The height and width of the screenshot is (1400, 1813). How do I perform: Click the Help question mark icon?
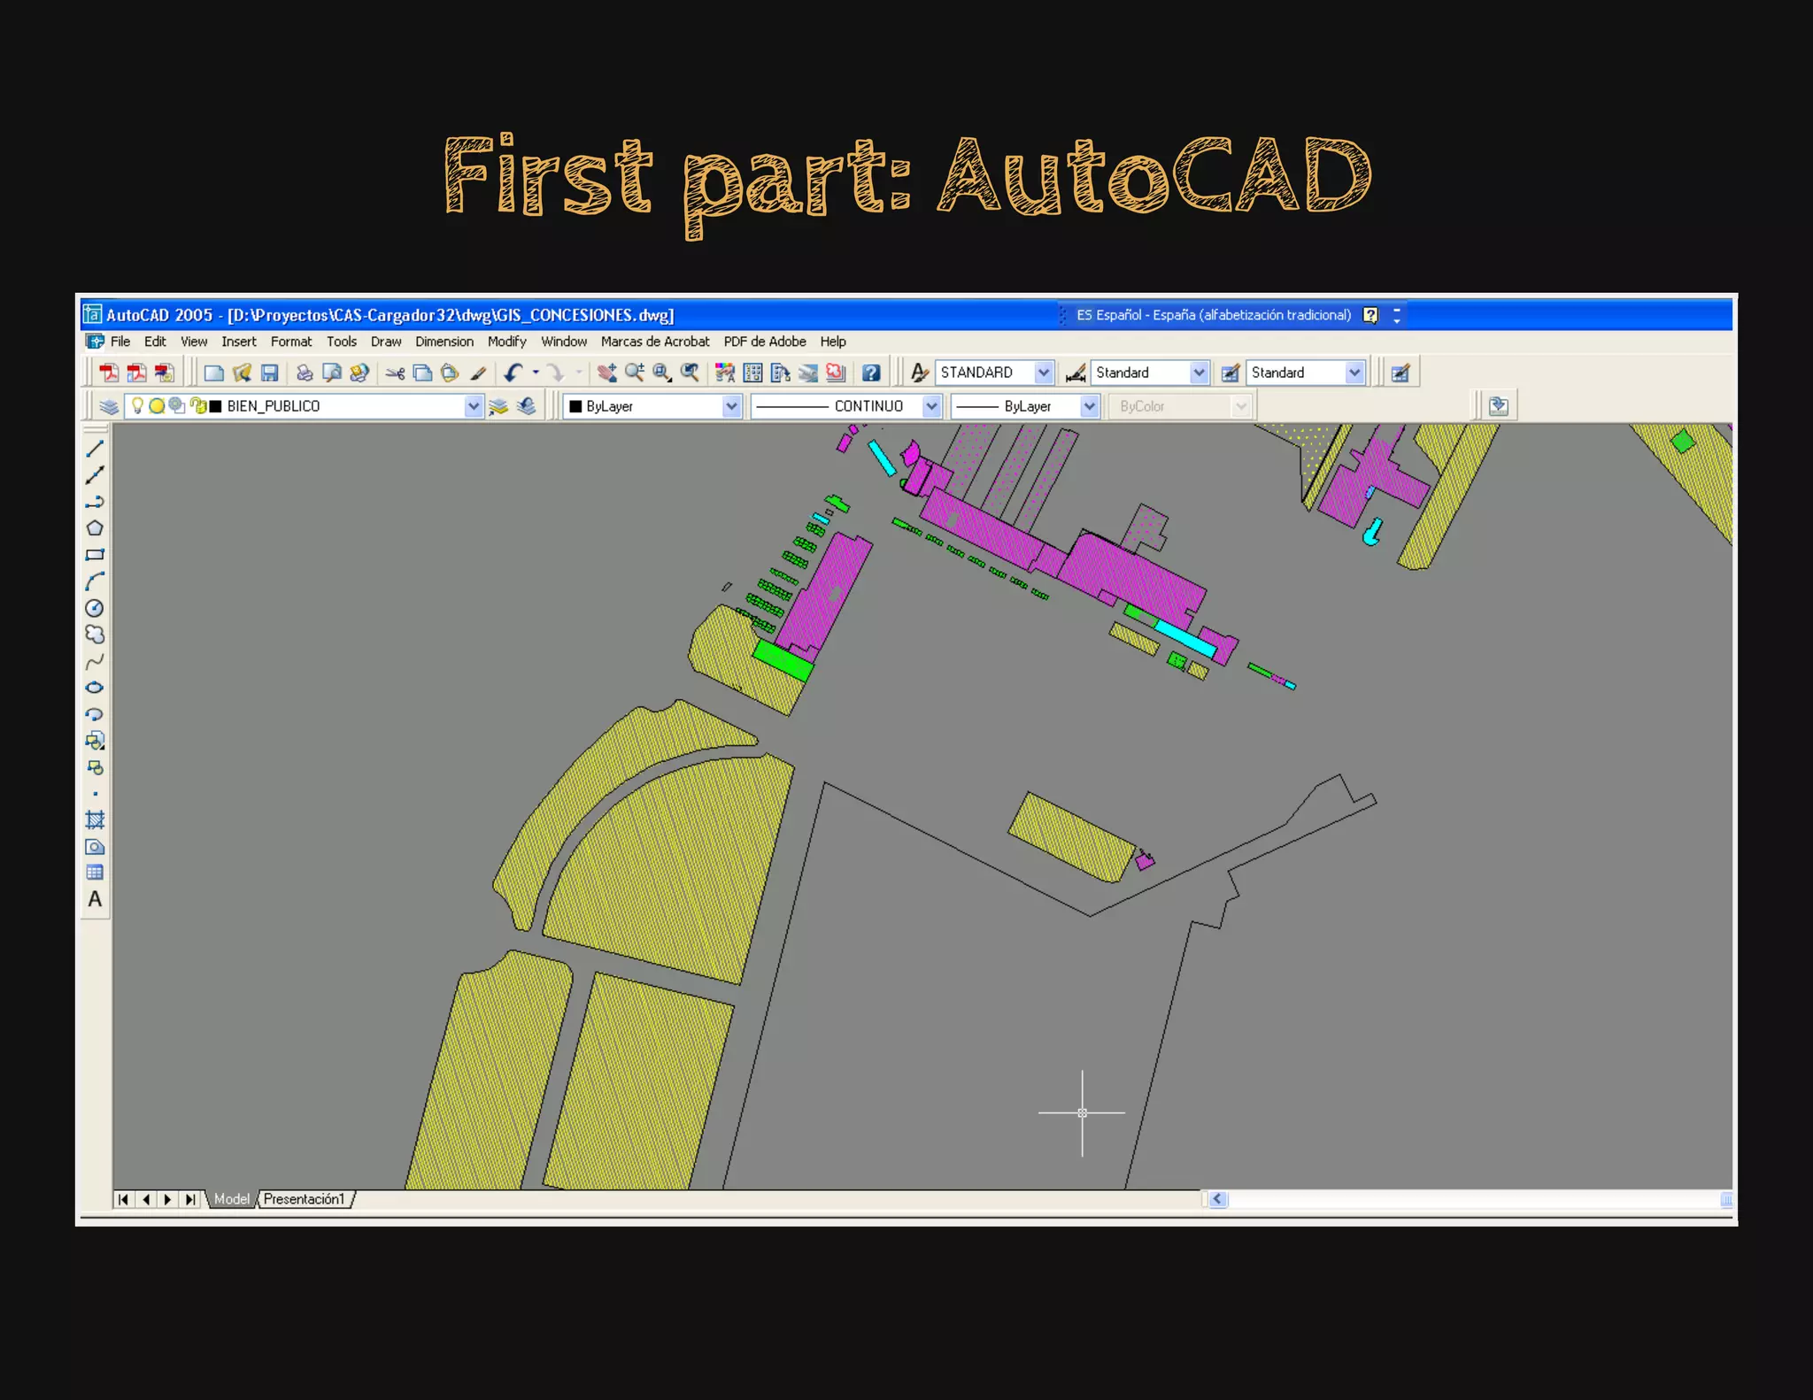(871, 373)
